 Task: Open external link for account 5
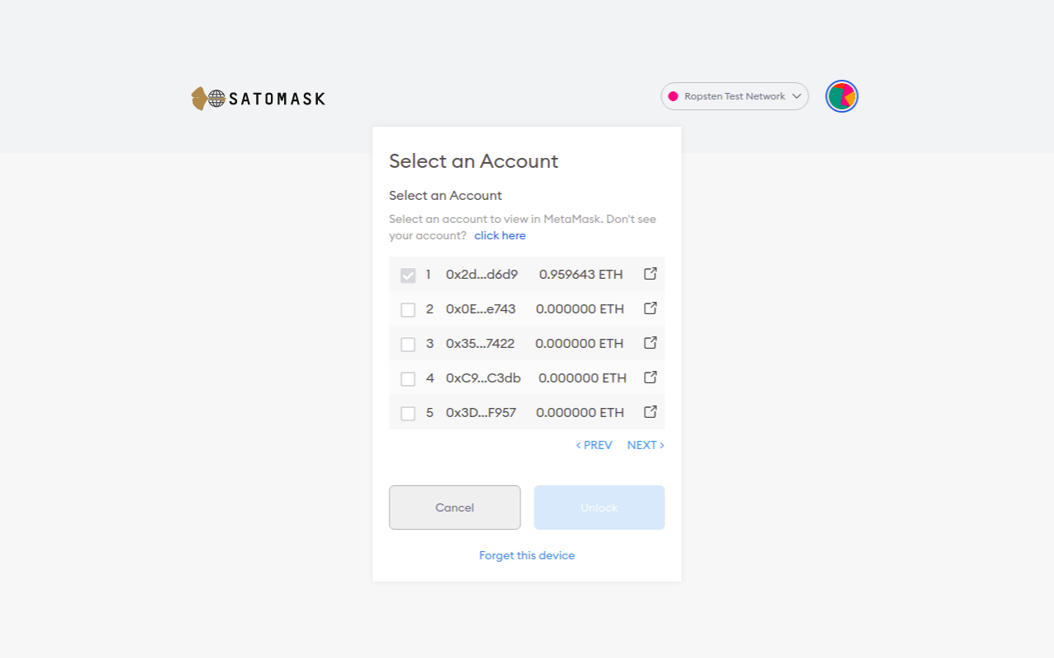tap(650, 411)
